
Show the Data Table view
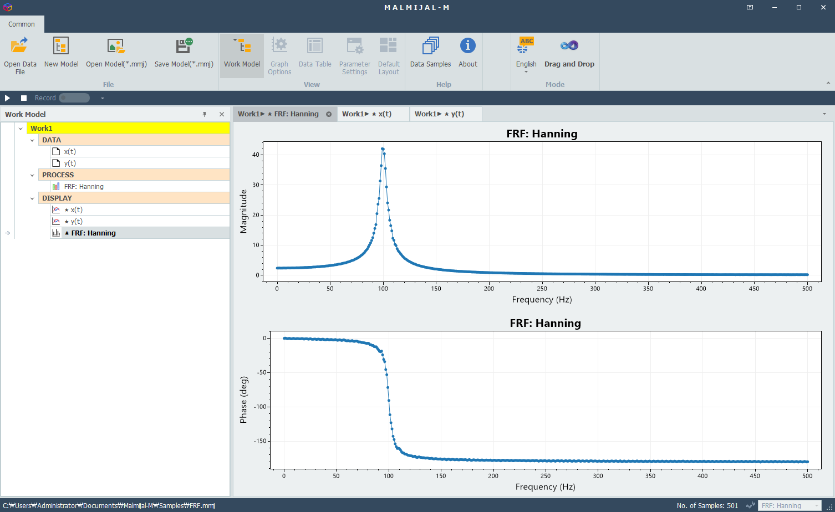315,53
